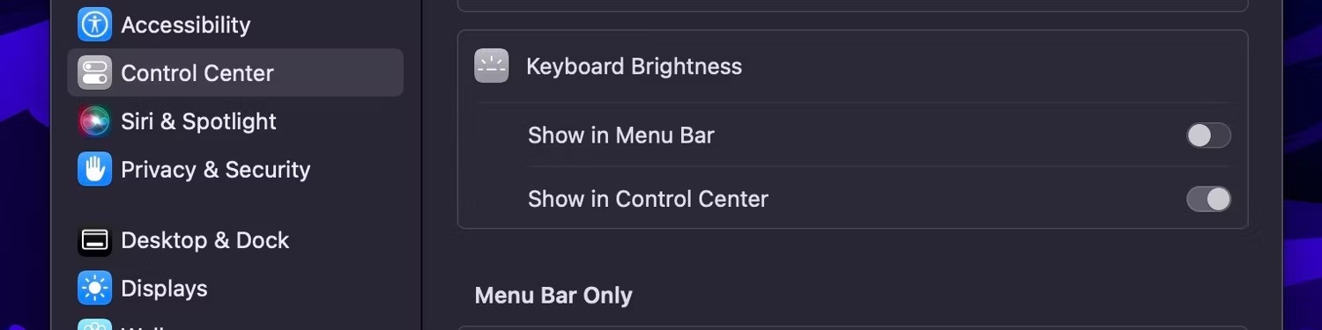
Task: Select Control Center sidebar label
Action: [197, 73]
